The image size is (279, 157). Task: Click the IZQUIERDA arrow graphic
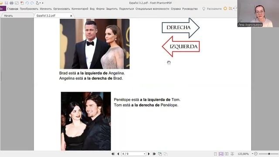181,47
